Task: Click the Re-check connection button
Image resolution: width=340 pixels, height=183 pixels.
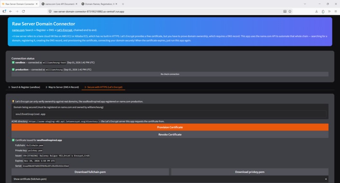Action: click(x=170, y=74)
